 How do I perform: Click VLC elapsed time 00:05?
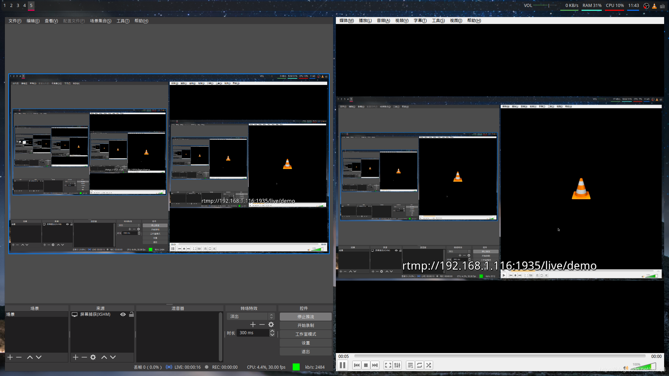(344, 357)
